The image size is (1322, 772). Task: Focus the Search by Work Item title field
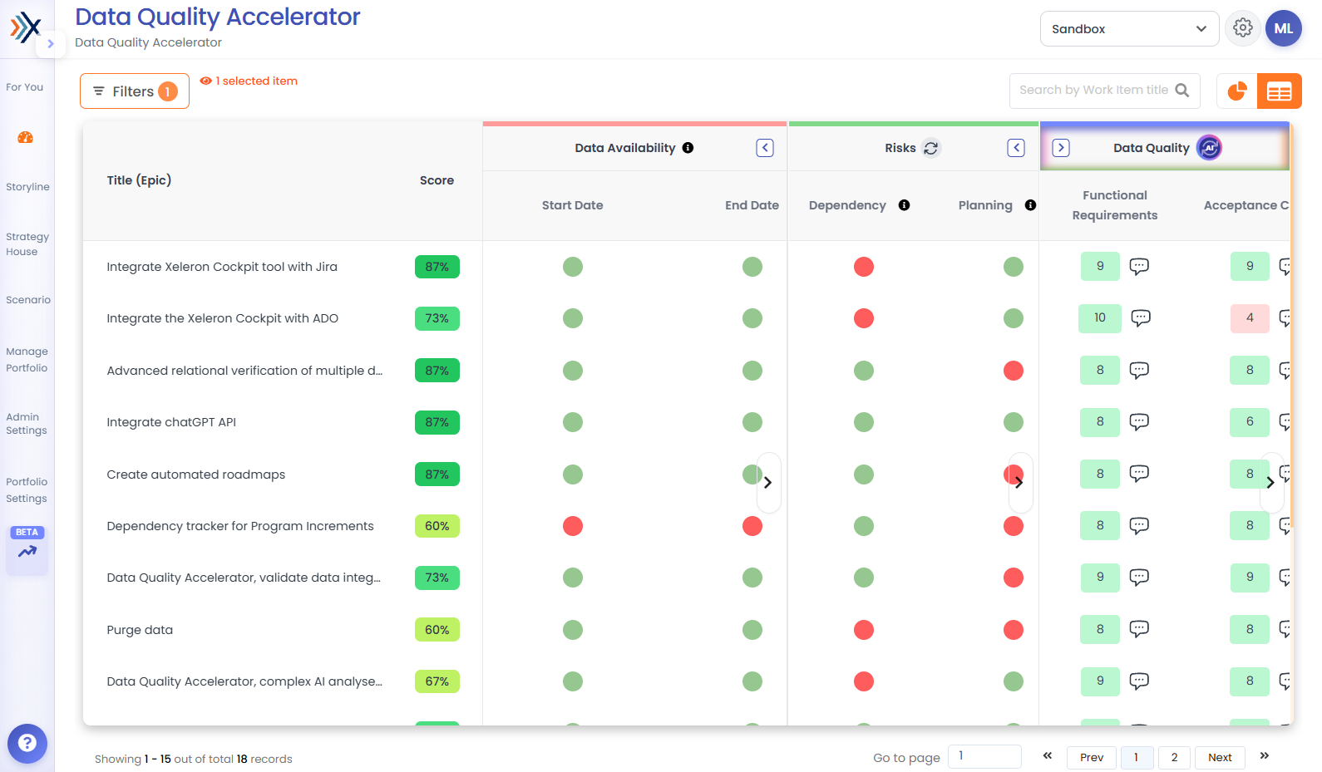coord(1105,91)
